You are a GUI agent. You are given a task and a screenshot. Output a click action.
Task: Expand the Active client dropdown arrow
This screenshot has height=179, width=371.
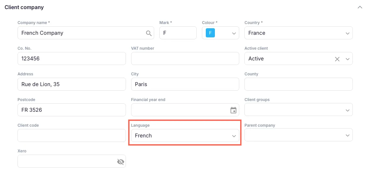[348, 59]
